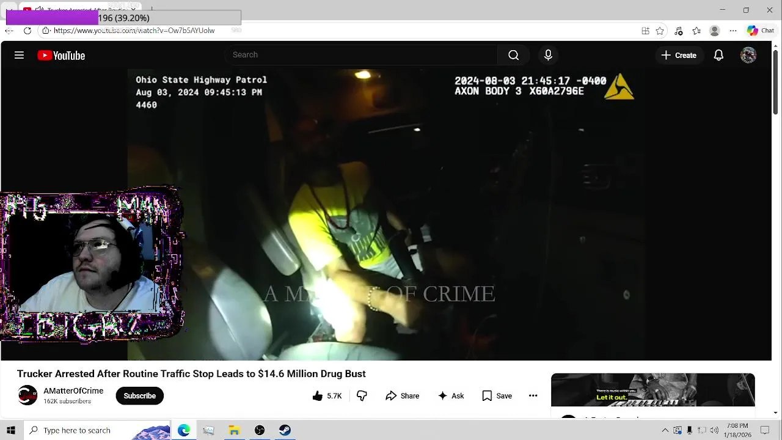Viewport: 782px width, 440px height.
Task: Save the video to a playlist
Action: (497, 396)
